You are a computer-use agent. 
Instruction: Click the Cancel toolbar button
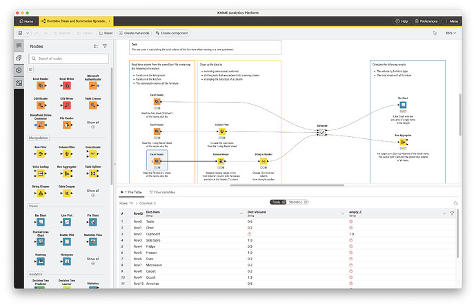pyautogui.click(x=85, y=33)
